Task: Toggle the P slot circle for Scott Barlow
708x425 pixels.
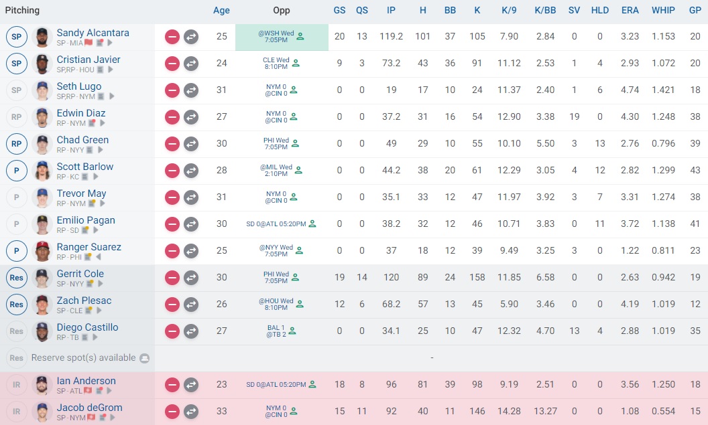Action: pyautogui.click(x=17, y=171)
